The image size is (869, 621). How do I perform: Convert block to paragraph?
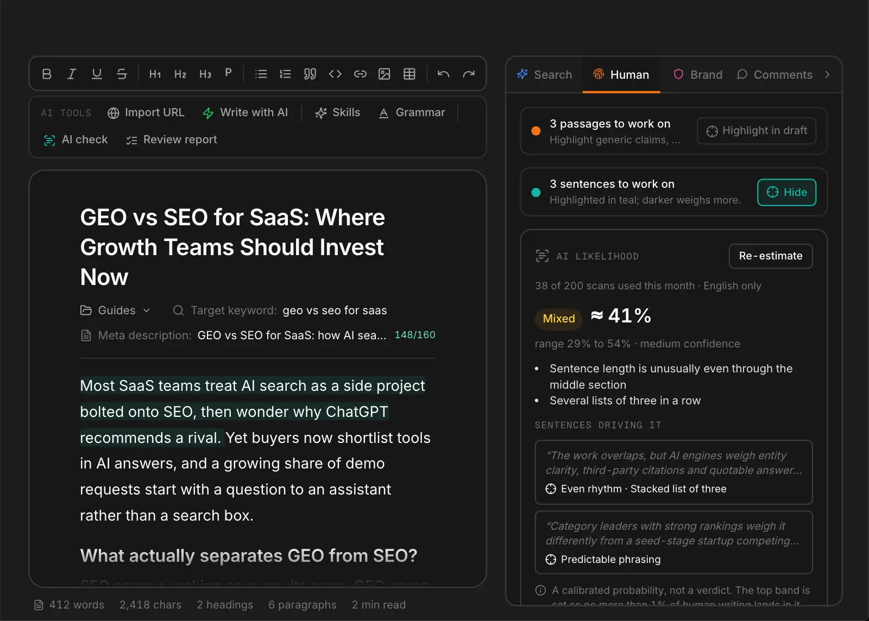pos(229,73)
